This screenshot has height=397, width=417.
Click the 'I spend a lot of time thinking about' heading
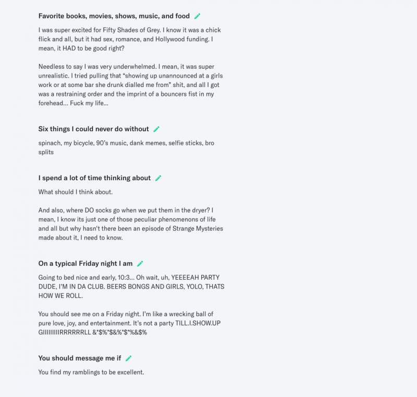[94, 178]
